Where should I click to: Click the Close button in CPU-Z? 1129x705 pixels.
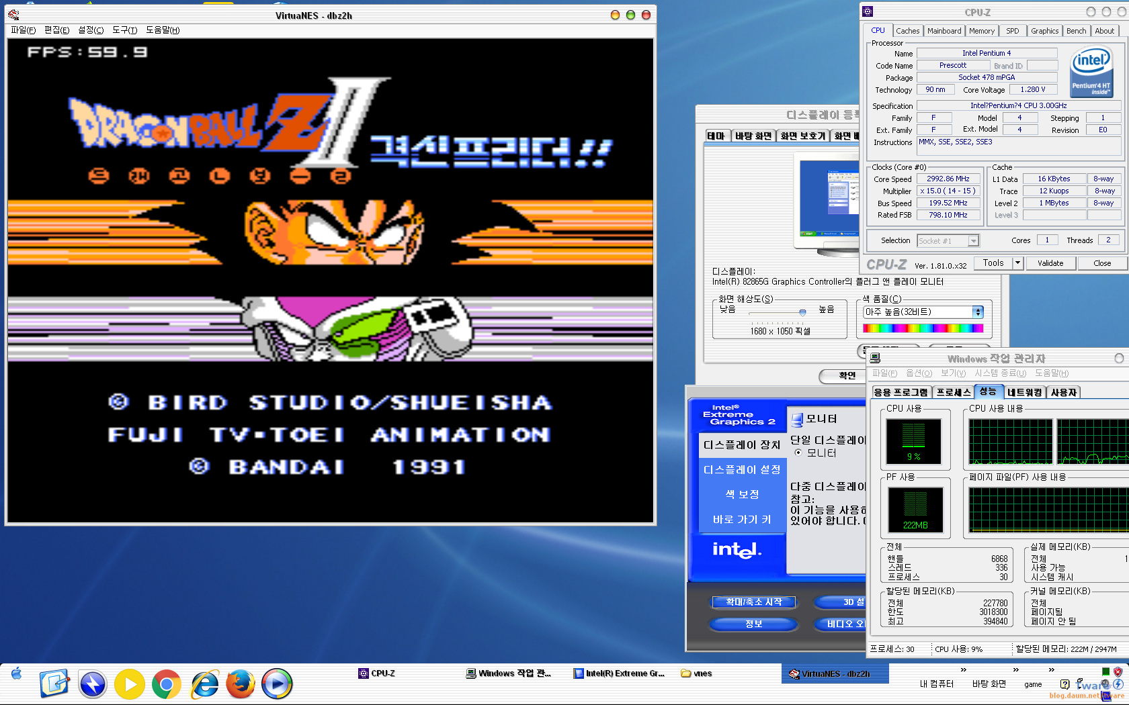[x=1102, y=263]
